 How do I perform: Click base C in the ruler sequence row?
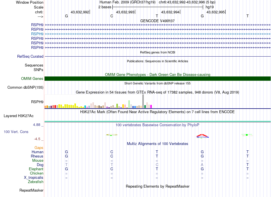point(112,16)
